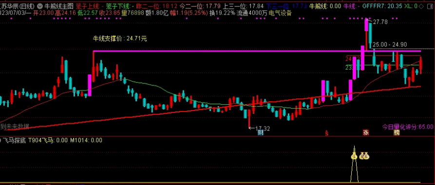
Task: Click the rightmost money bag icon
Action: [x=366, y=156]
